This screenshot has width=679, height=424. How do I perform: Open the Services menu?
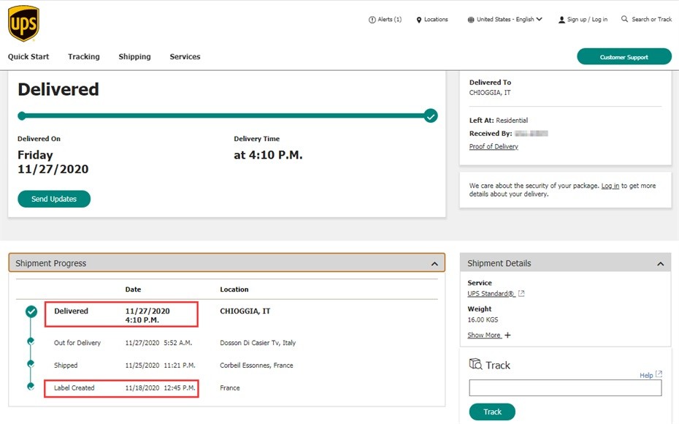185,57
